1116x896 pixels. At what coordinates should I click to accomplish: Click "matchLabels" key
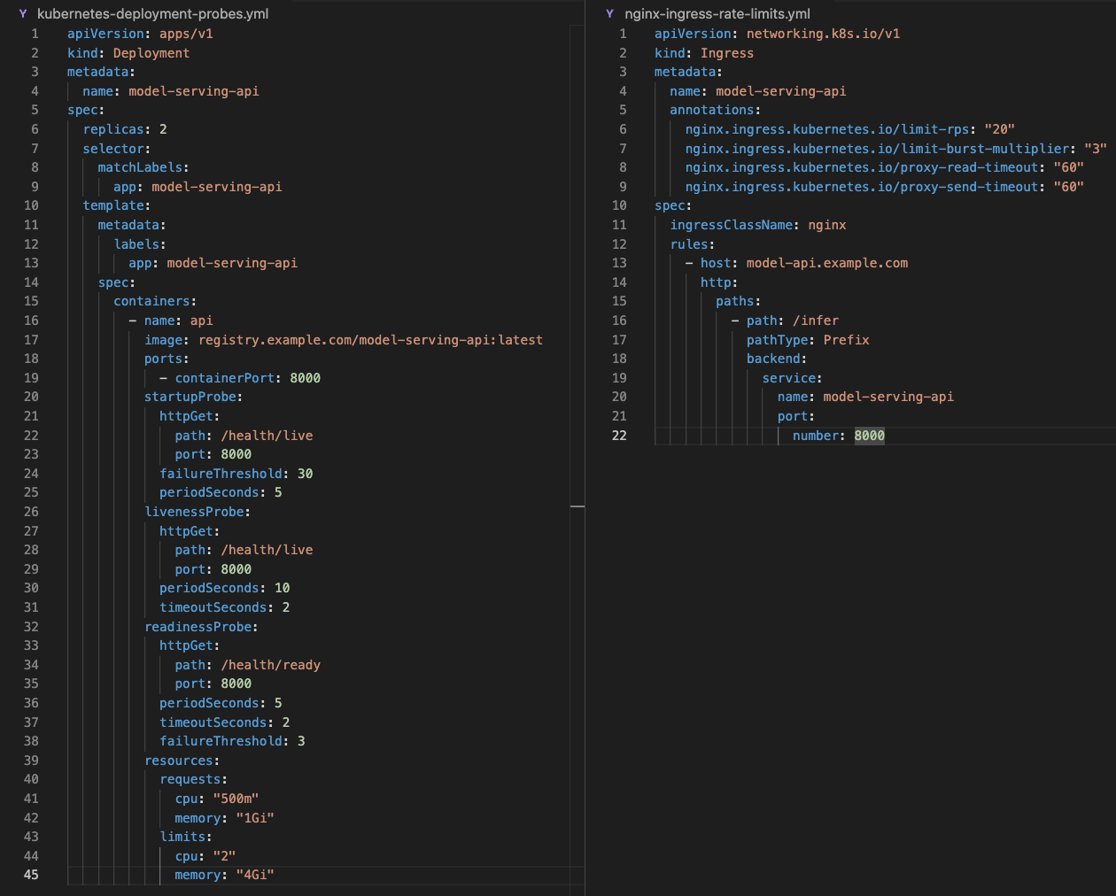pyautogui.click(x=140, y=167)
